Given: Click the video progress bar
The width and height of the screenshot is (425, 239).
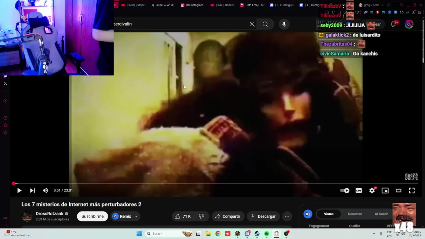Looking at the screenshot, I should tap(216, 184).
